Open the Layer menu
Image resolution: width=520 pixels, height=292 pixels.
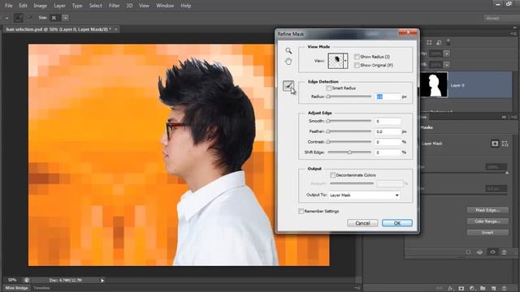pos(59,6)
